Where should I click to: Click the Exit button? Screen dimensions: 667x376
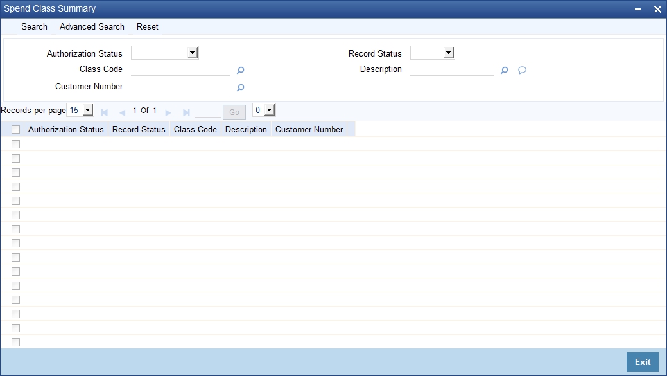click(x=643, y=362)
